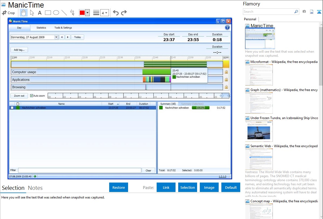This screenshot has width=323, height=219.
Task: Click the Paste Selection button
Action: [x=187, y=187]
